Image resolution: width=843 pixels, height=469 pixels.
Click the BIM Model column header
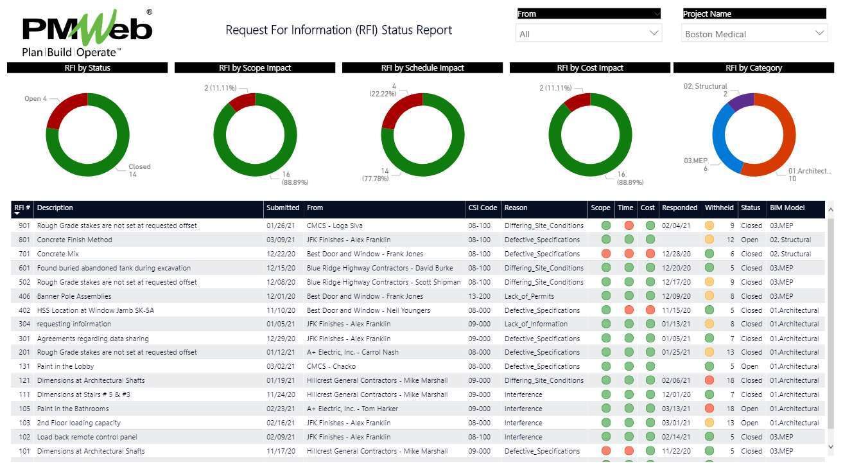tap(787, 208)
